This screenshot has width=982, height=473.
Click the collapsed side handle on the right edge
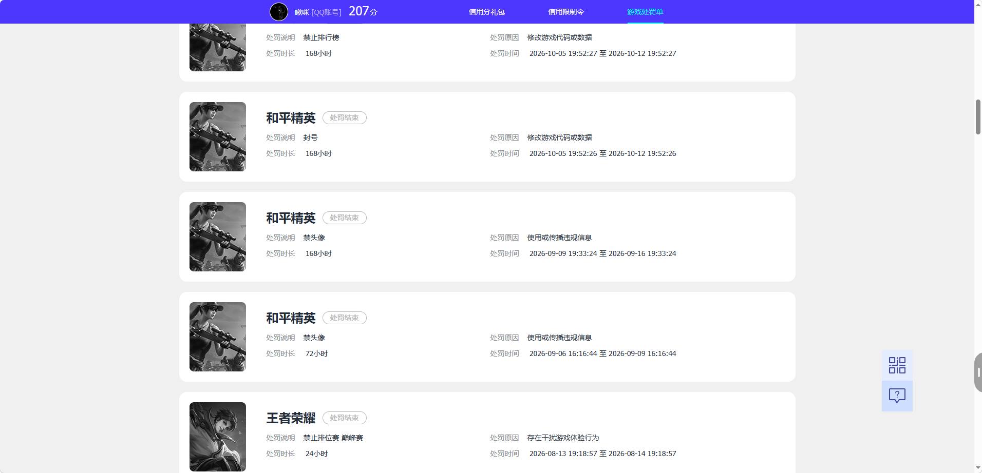point(978,372)
